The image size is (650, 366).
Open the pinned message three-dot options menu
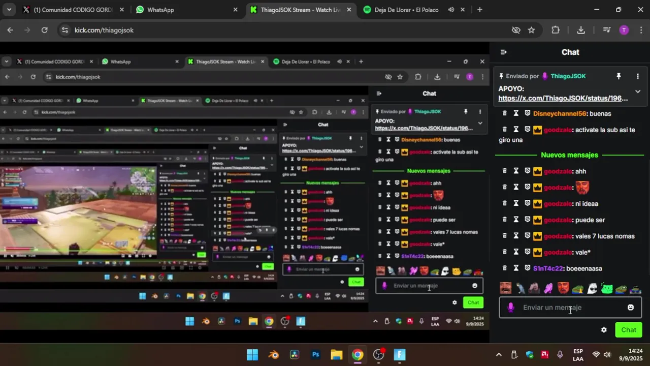[x=638, y=76]
